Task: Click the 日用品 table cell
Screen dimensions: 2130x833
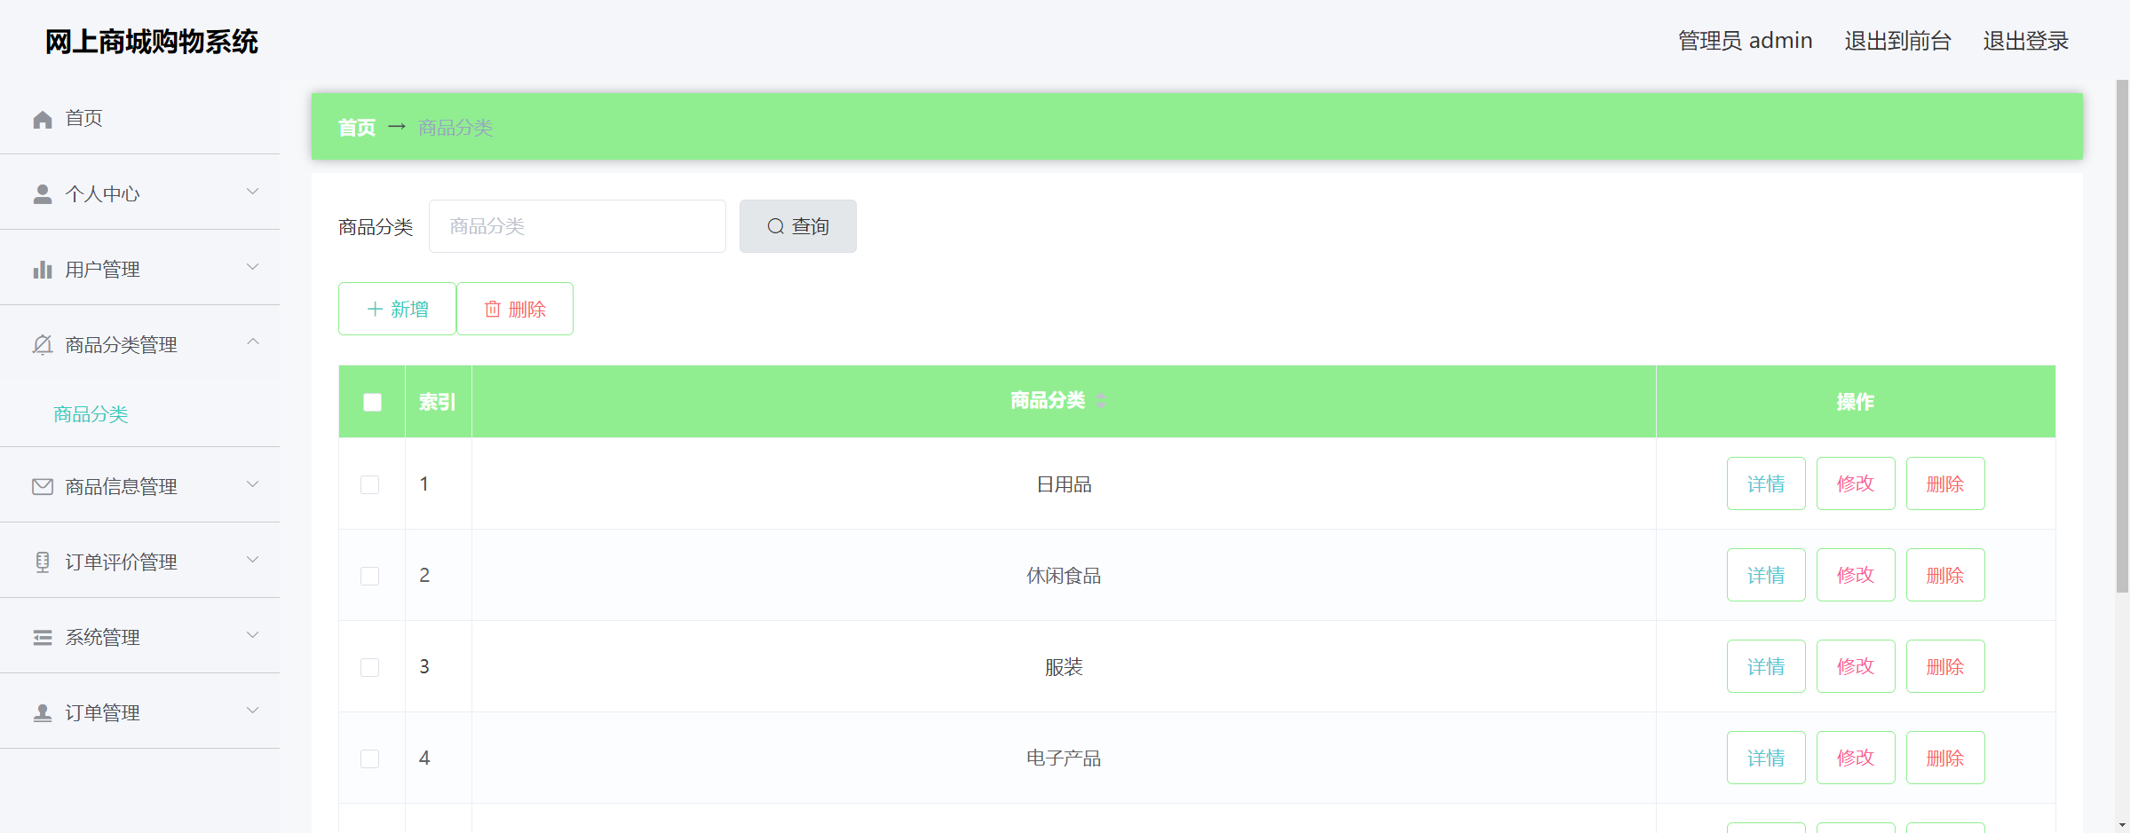Action: click(x=1064, y=484)
